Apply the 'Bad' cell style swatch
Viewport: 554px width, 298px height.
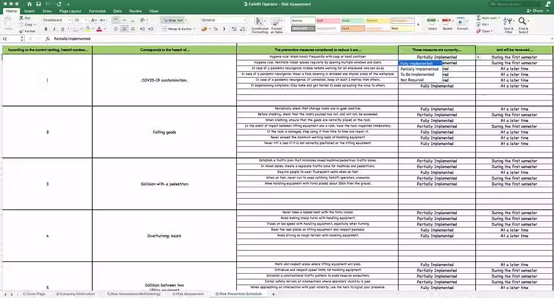click(x=328, y=20)
